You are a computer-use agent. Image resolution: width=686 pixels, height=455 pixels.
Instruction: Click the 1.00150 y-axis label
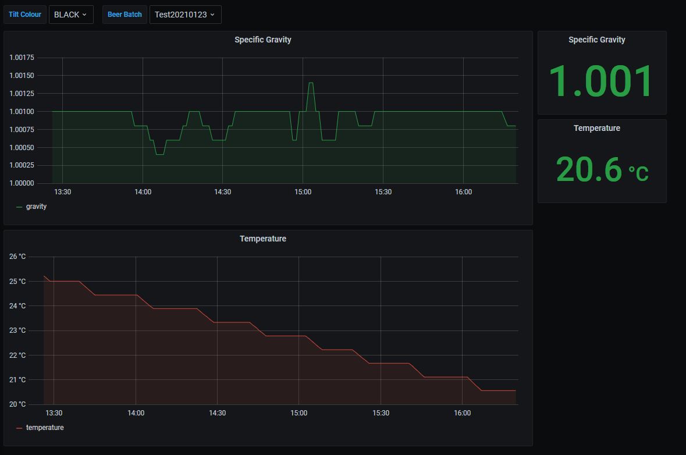coord(22,76)
